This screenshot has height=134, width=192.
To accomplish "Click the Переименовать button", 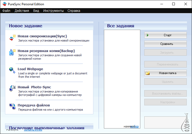I will (x=165, y=64).
